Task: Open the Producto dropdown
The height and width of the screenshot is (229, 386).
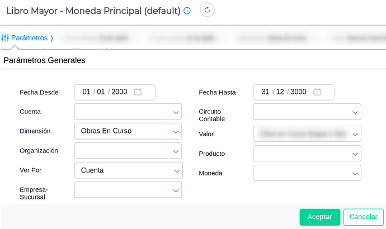Action: click(x=307, y=154)
